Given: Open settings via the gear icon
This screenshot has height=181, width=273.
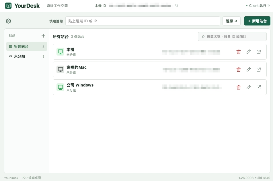Looking at the screenshot, I should coord(8,21).
